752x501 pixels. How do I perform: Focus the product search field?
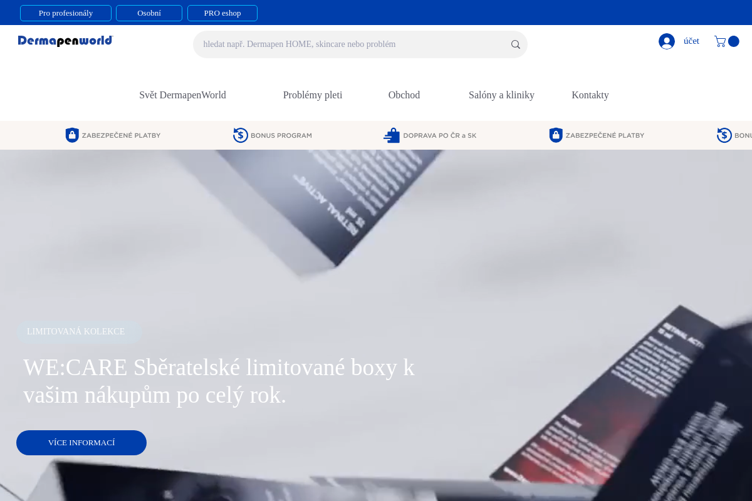tap(360, 44)
